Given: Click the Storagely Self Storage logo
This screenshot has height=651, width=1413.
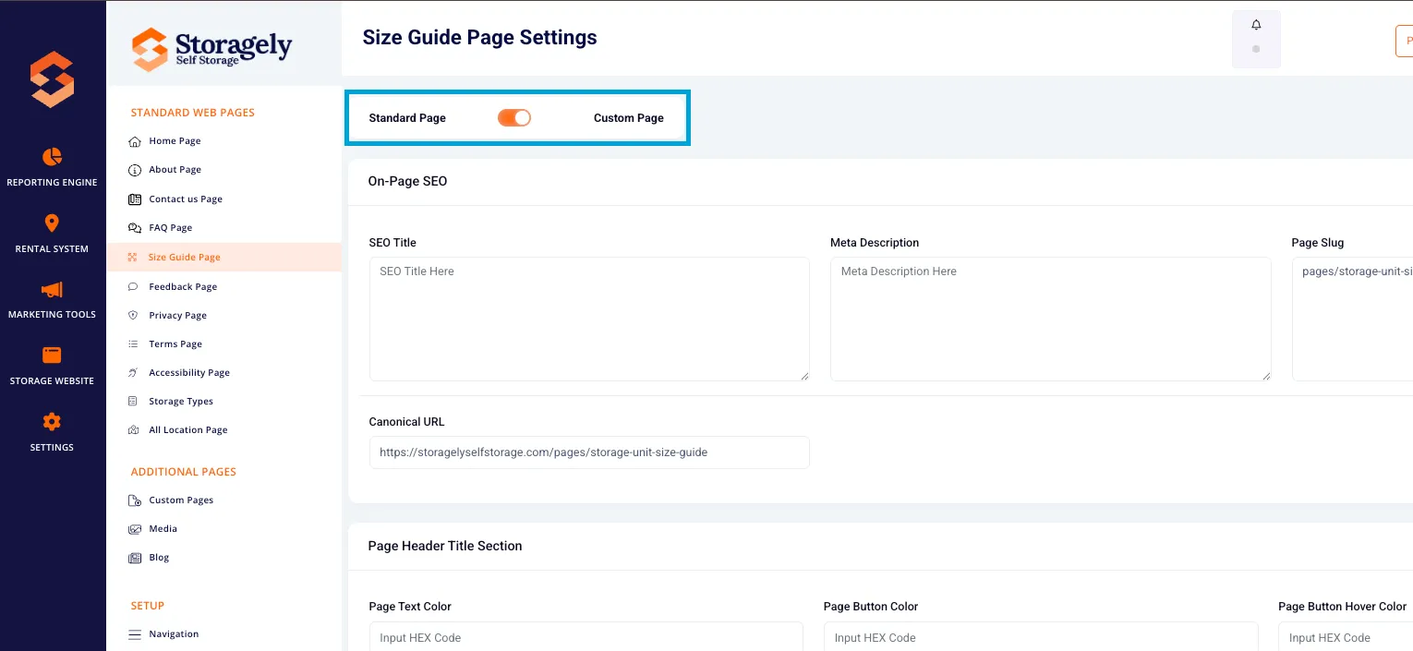Looking at the screenshot, I should point(211,49).
